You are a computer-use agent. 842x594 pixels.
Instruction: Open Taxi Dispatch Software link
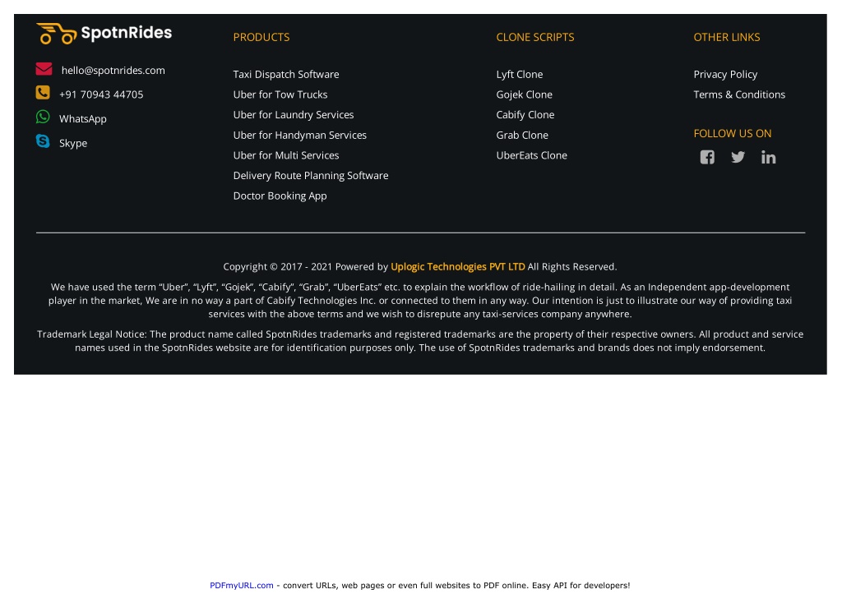pos(286,75)
